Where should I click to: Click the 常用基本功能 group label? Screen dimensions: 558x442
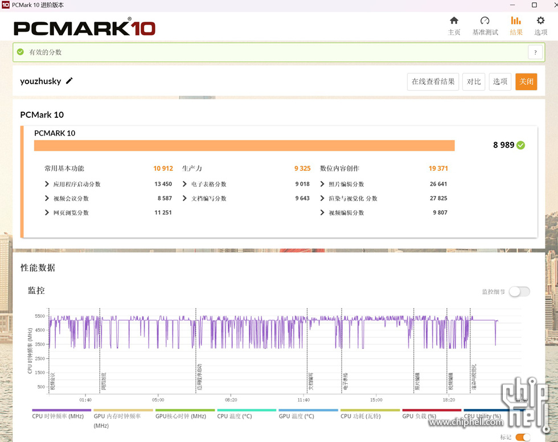pos(64,169)
